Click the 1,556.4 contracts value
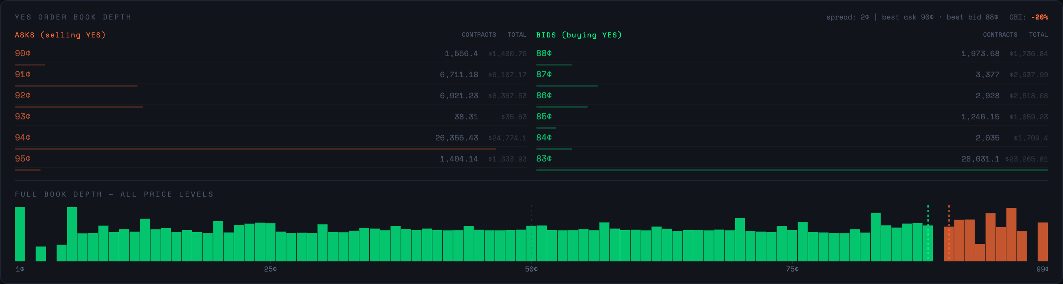This screenshot has height=284, width=1063. click(x=461, y=53)
